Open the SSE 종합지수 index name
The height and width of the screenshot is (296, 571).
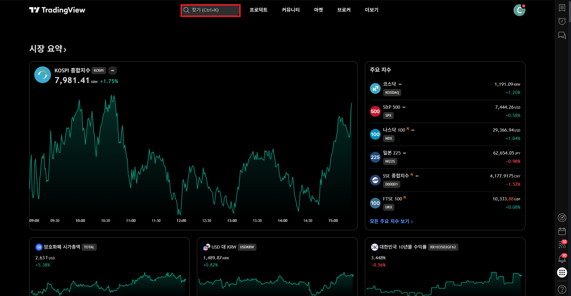click(x=396, y=176)
